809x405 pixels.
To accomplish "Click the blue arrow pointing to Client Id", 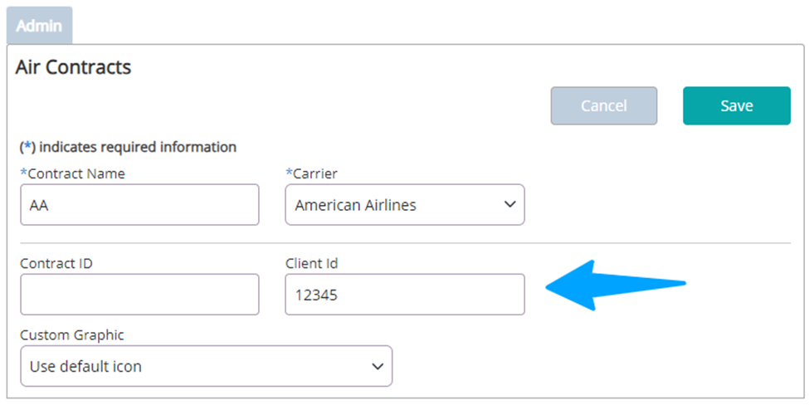I will [616, 285].
